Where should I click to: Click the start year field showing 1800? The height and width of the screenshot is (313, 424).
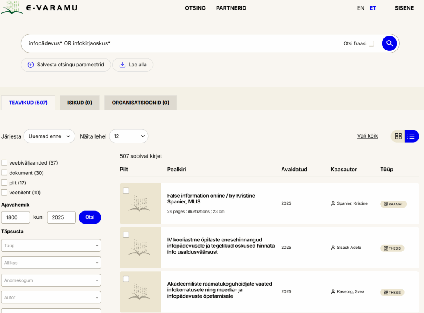[16, 217]
